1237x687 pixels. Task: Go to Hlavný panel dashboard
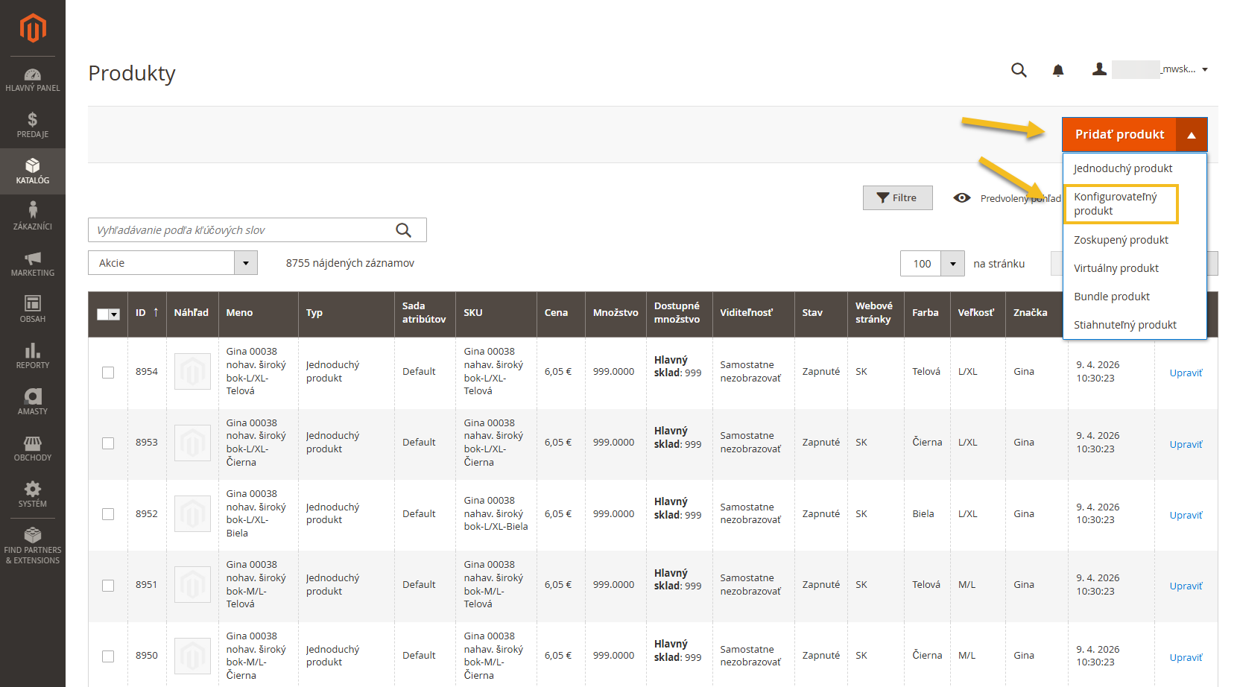[x=33, y=79]
